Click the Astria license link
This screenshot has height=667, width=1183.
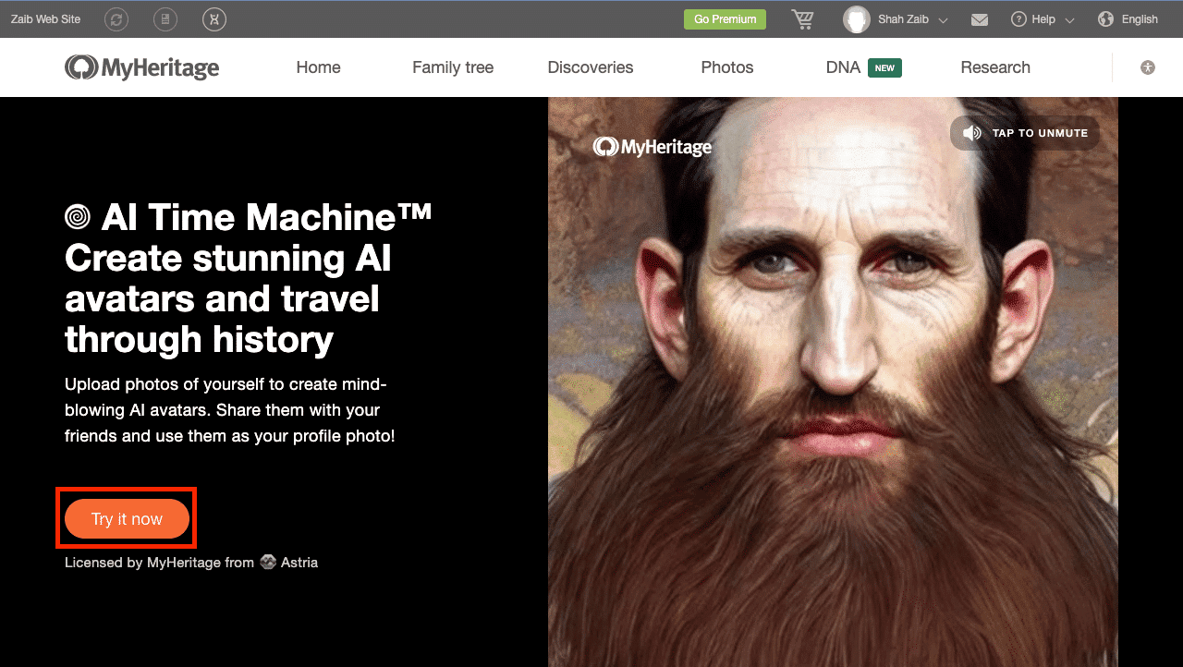289,562
